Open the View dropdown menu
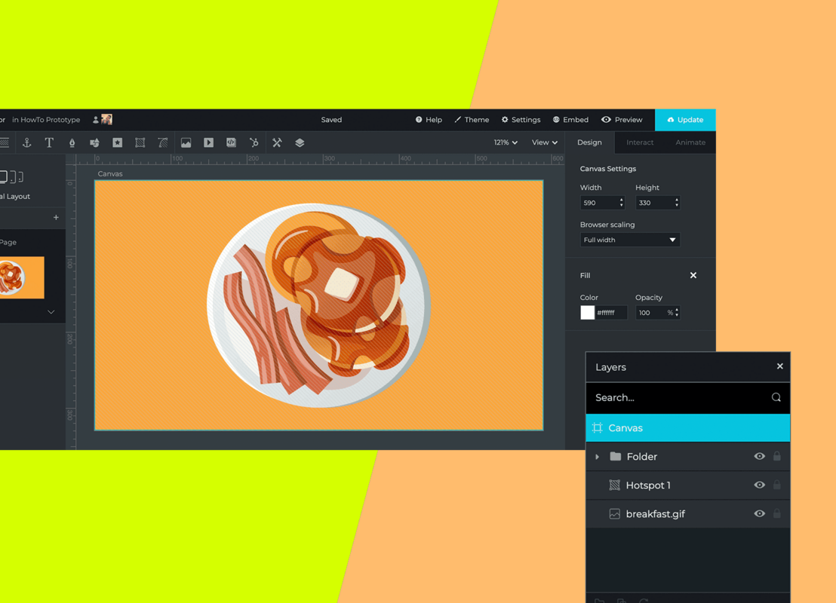The height and width of the screenshot is (603, 836). 544,142
